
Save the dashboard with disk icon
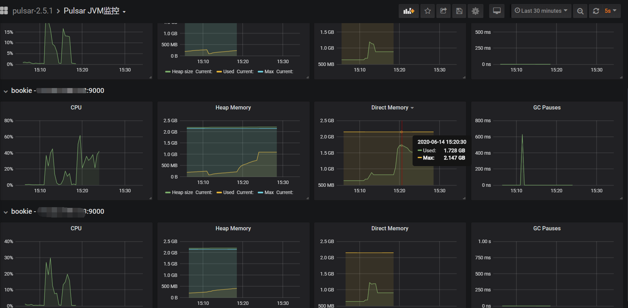459,11
